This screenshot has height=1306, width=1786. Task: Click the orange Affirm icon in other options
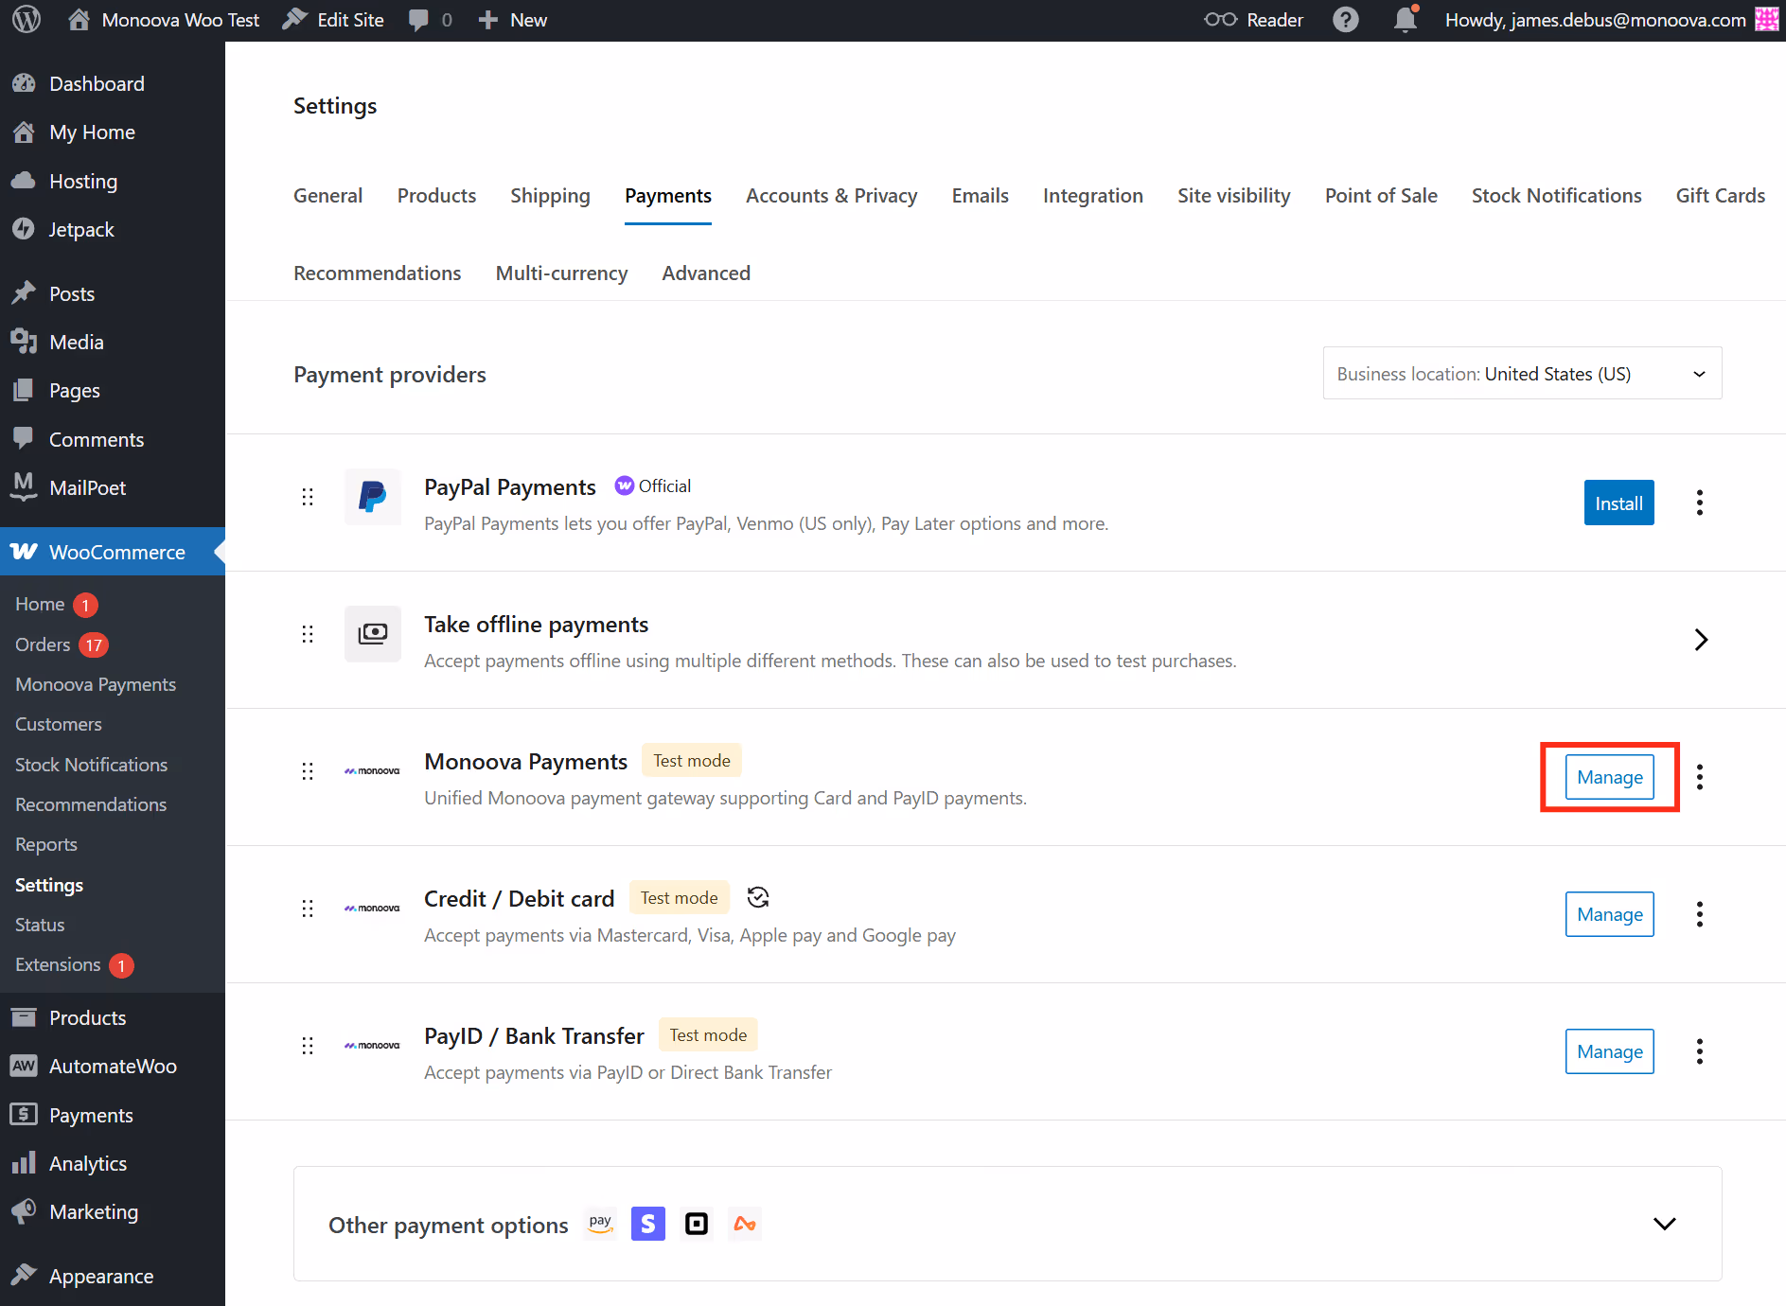coord(745,1224)
